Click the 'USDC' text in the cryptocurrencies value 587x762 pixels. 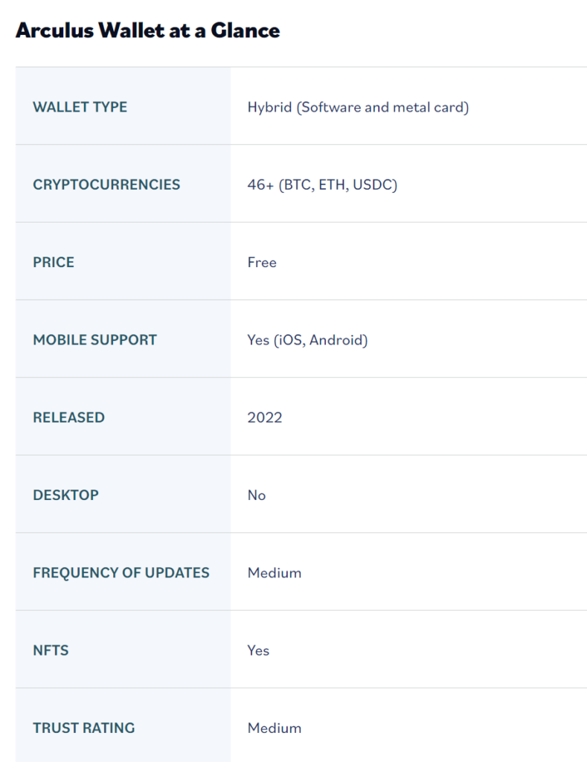click(x=374, y=185)
